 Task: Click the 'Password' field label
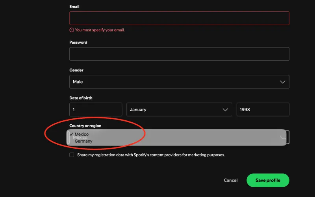78,42
